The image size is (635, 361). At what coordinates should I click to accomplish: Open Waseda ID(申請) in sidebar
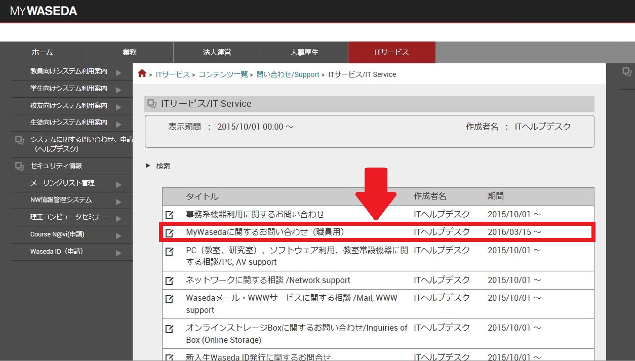coord(57,251)
